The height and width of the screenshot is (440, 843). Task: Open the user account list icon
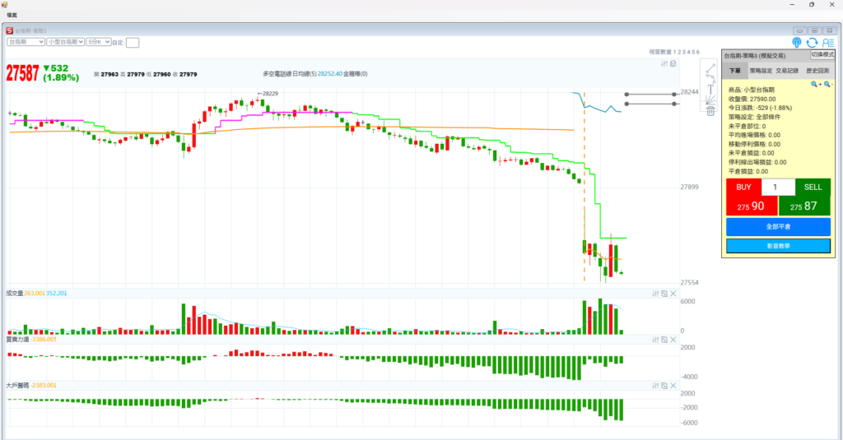point(827,42)
